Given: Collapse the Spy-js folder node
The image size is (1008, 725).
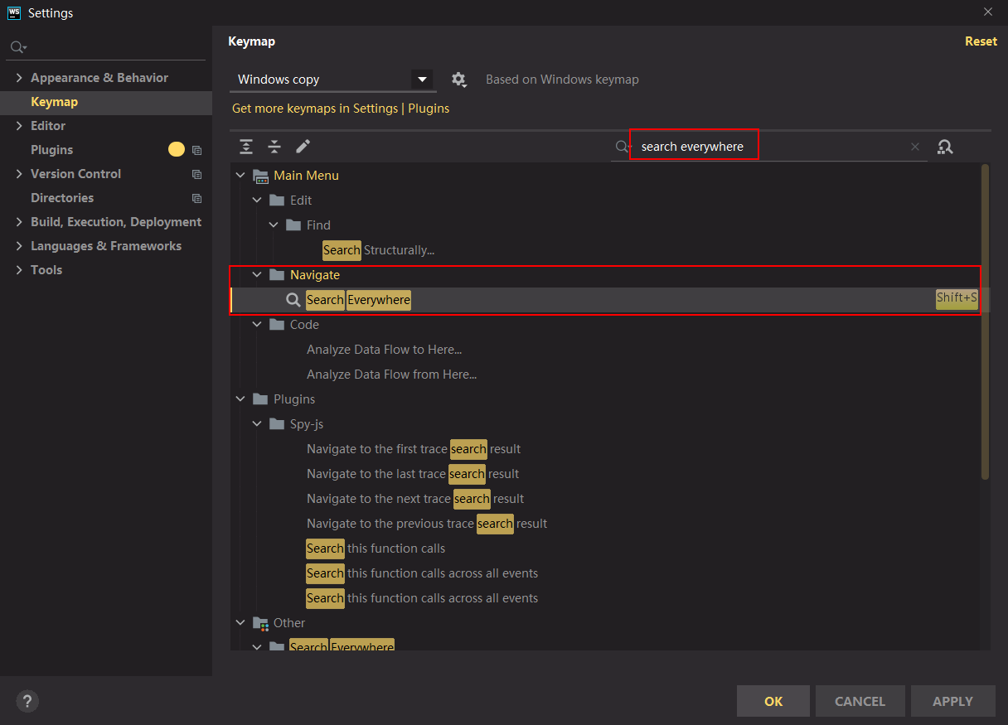Looking at the screenshot, I should tap(257, 424).
